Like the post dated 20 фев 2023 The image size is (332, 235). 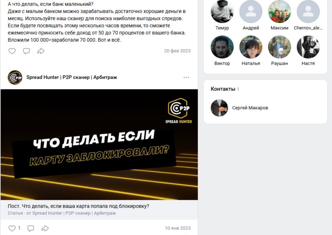pyautogui.click(x=12, y=51)
